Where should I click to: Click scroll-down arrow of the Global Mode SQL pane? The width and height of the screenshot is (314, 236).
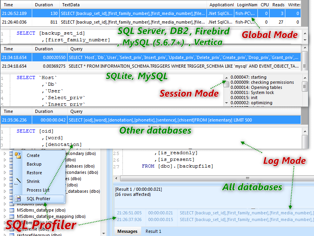(x=305, y=40)
